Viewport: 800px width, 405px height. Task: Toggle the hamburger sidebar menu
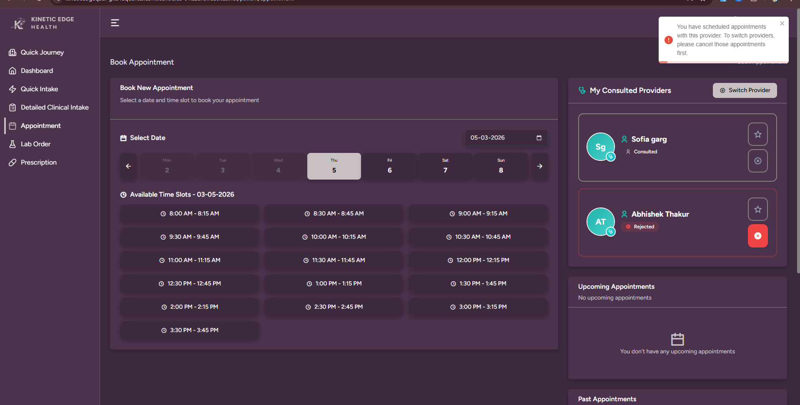(115, 23)
